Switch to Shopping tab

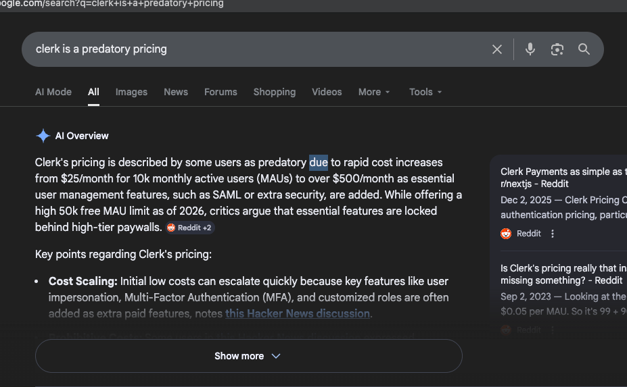275,92
